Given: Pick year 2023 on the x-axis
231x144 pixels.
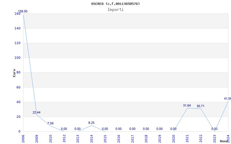Looking at the screenshot, I should pos(215,139).
